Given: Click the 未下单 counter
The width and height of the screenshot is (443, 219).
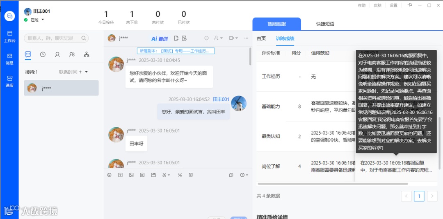Looking at the screenshot, I should click(132, 17).
